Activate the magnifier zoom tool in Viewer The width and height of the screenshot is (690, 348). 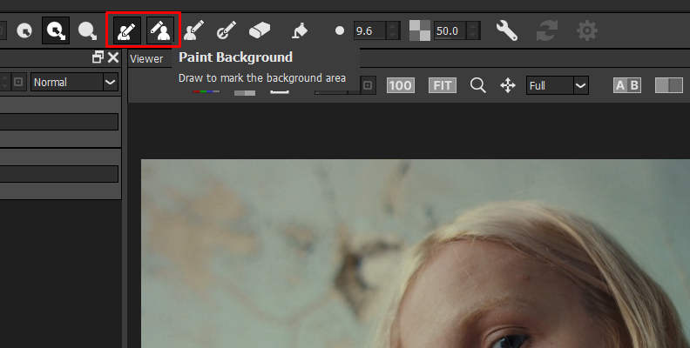click(478, 85)
